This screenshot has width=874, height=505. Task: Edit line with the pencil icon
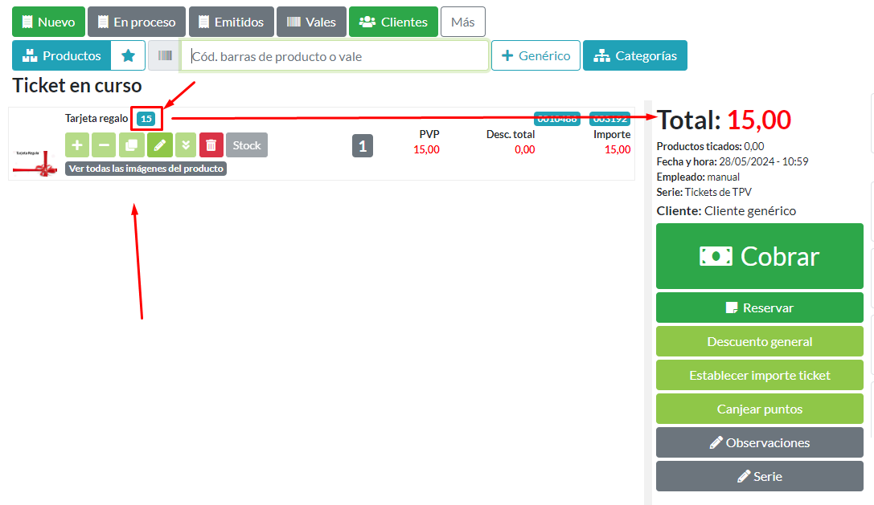pyautogui.click(x=159, y=145)
